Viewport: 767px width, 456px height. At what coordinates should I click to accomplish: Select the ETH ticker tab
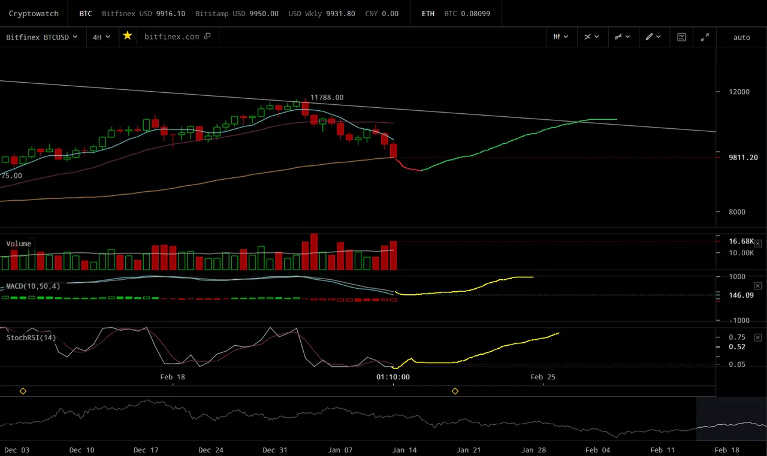428,13
